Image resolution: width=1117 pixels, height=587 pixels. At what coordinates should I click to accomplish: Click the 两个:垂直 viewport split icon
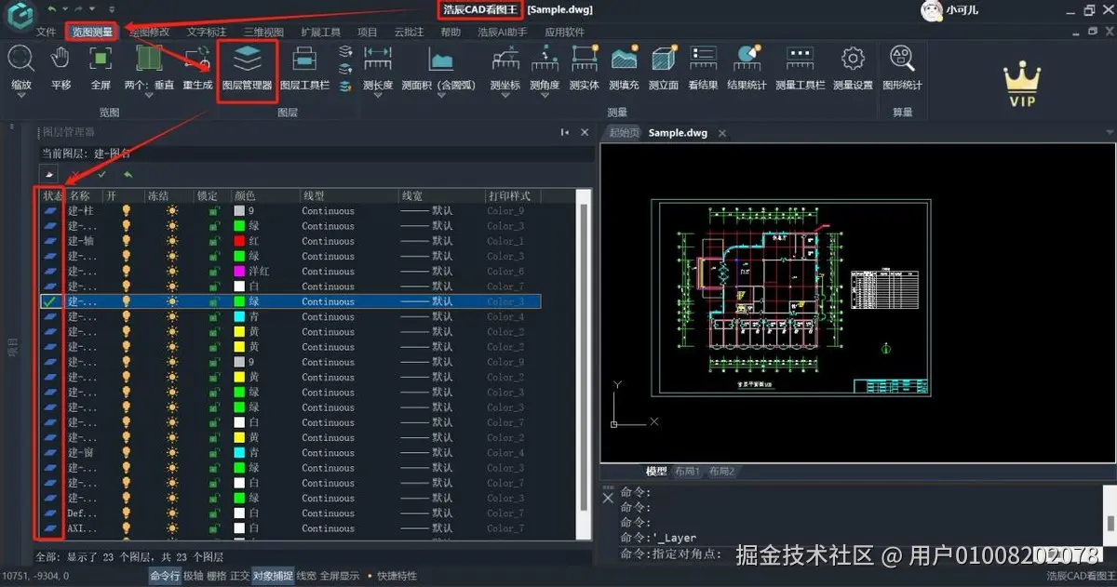[148, 60]
